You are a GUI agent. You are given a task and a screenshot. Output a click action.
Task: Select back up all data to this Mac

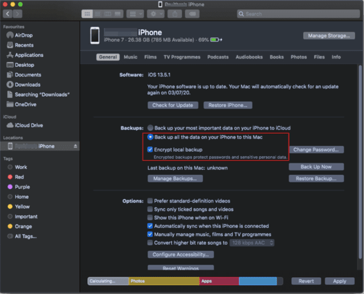tap(150, 137)
